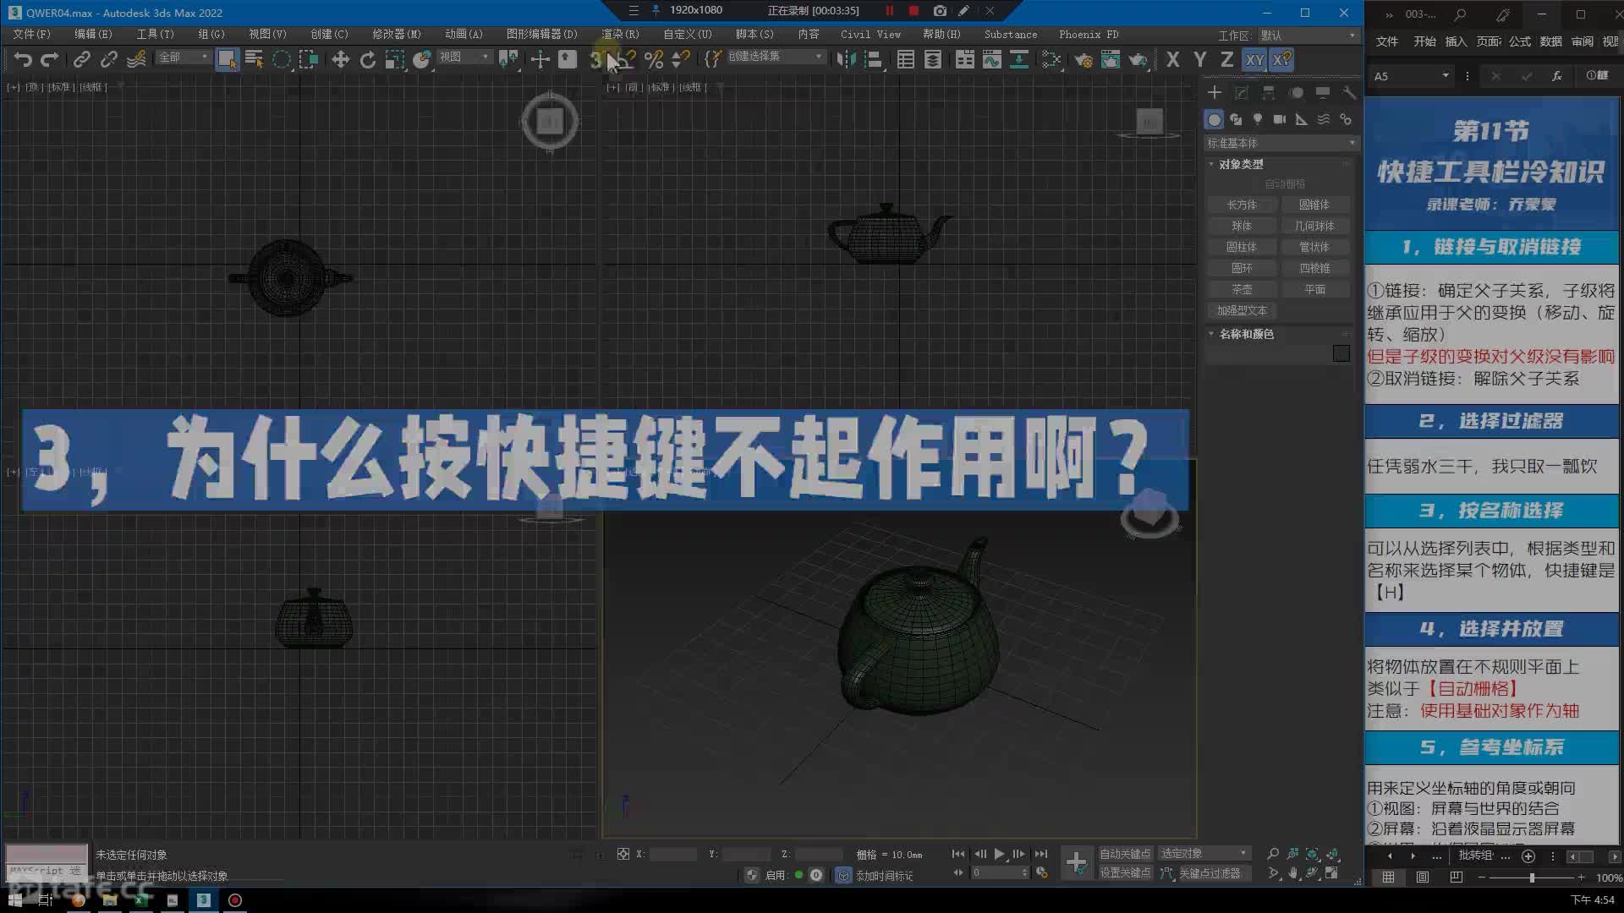Toggle Window/Crossing selection mode

pyautogui.click(x=309, y=59)
